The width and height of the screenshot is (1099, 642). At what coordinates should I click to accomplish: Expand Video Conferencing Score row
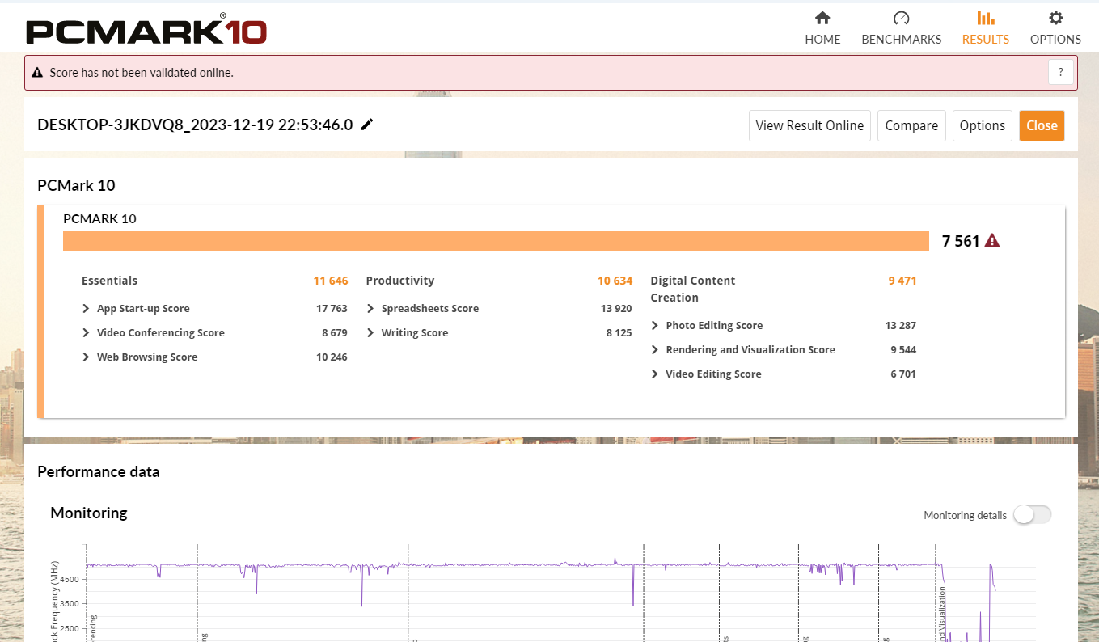(x=86, y=333)
